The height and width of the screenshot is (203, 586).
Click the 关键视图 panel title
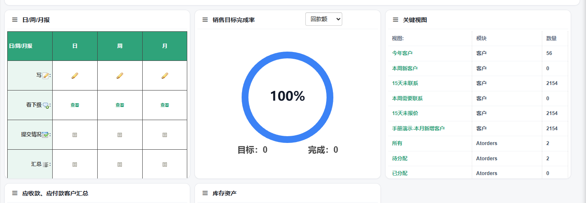pyautogui.click(x=415, y=20)
